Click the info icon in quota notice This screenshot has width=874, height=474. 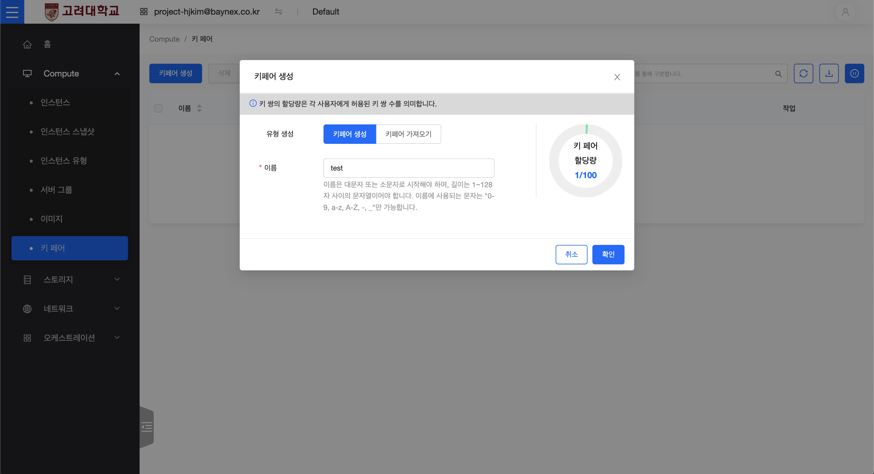pyautogui.click(x=253, y=103)
